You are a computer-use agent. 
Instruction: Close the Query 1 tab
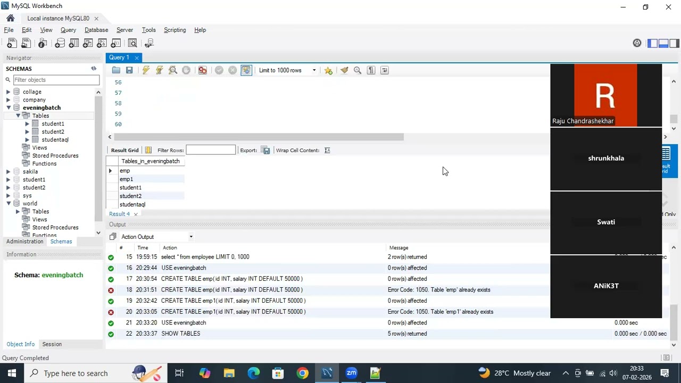(x=137, y=57)
